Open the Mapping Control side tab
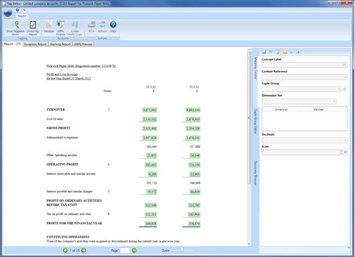 click(x=256, y=68)
